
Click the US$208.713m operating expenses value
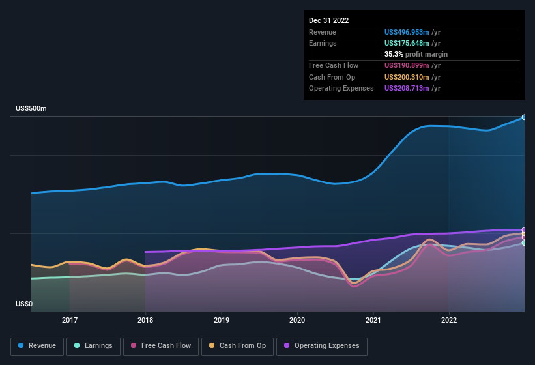coord(407,89)
